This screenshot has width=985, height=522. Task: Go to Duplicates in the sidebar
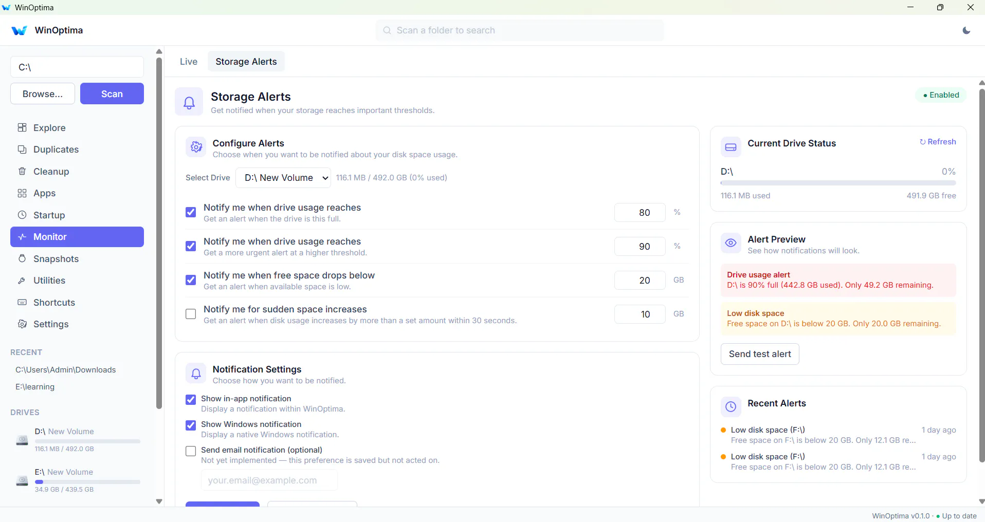[77, 150]
